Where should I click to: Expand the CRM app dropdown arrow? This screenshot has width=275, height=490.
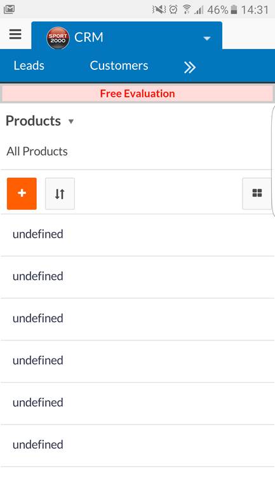[x=206, y=38]
